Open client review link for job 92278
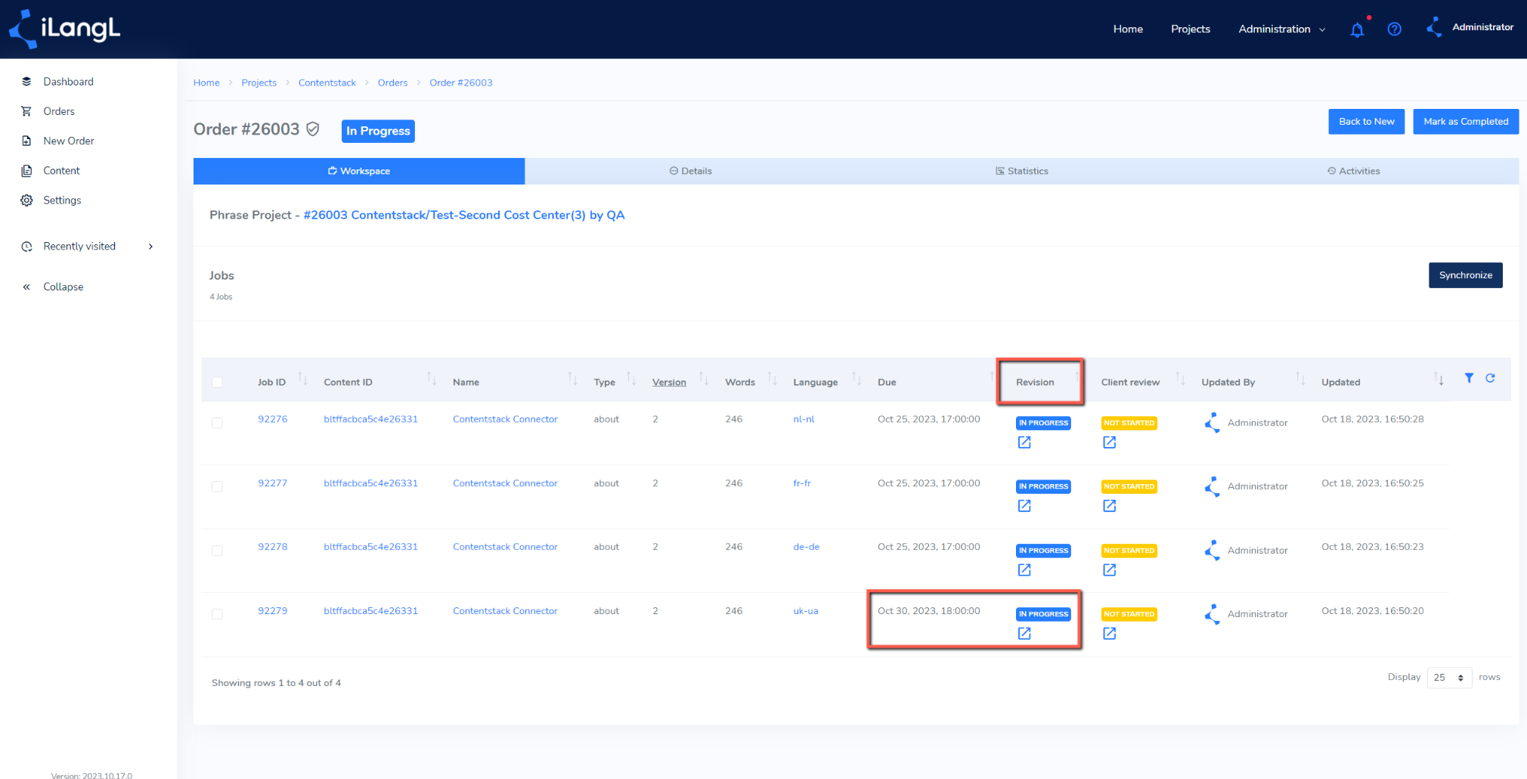 (x=1109, y=570)
